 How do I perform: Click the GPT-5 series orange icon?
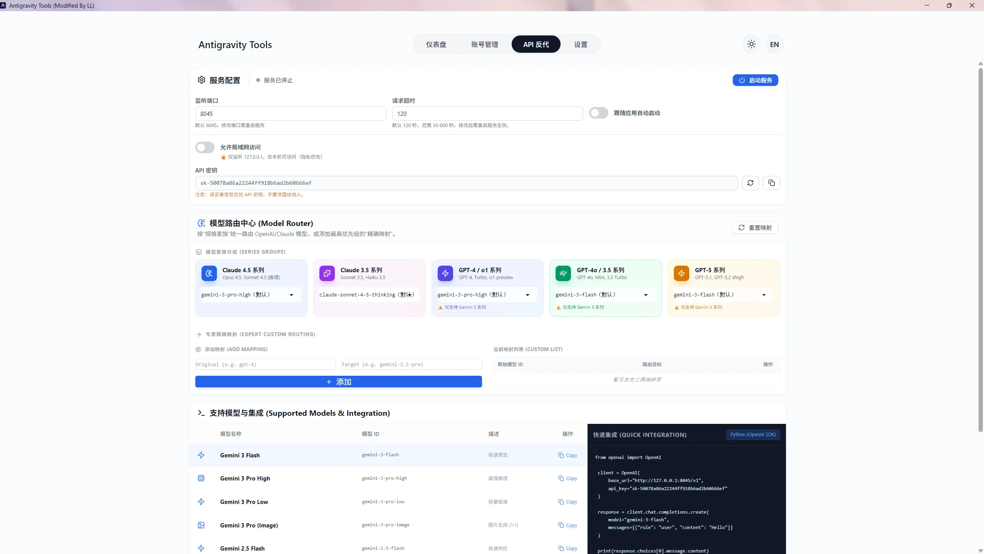point(681,273)
